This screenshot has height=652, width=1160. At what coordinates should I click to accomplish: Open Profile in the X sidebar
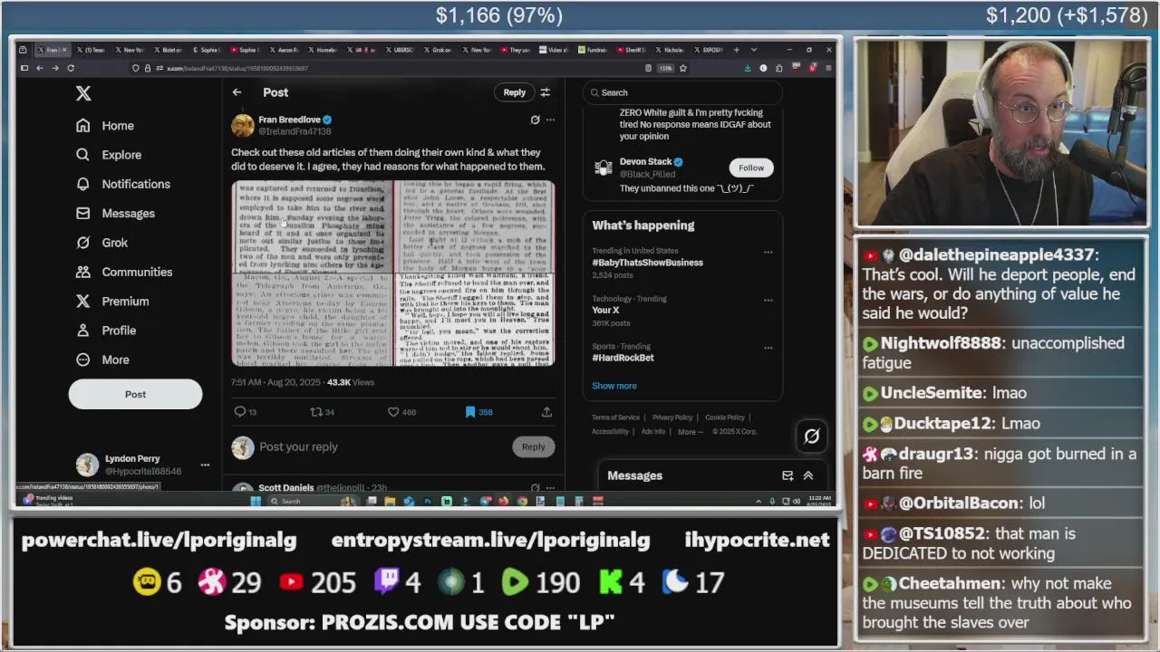point(107,331)
